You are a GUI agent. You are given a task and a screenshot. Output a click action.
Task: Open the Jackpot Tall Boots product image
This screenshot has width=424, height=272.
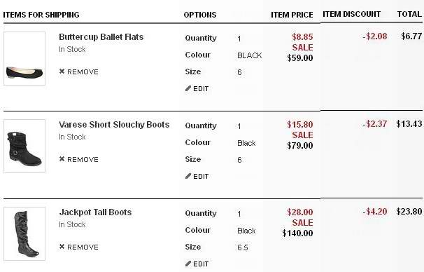click(x=24, y=234)
